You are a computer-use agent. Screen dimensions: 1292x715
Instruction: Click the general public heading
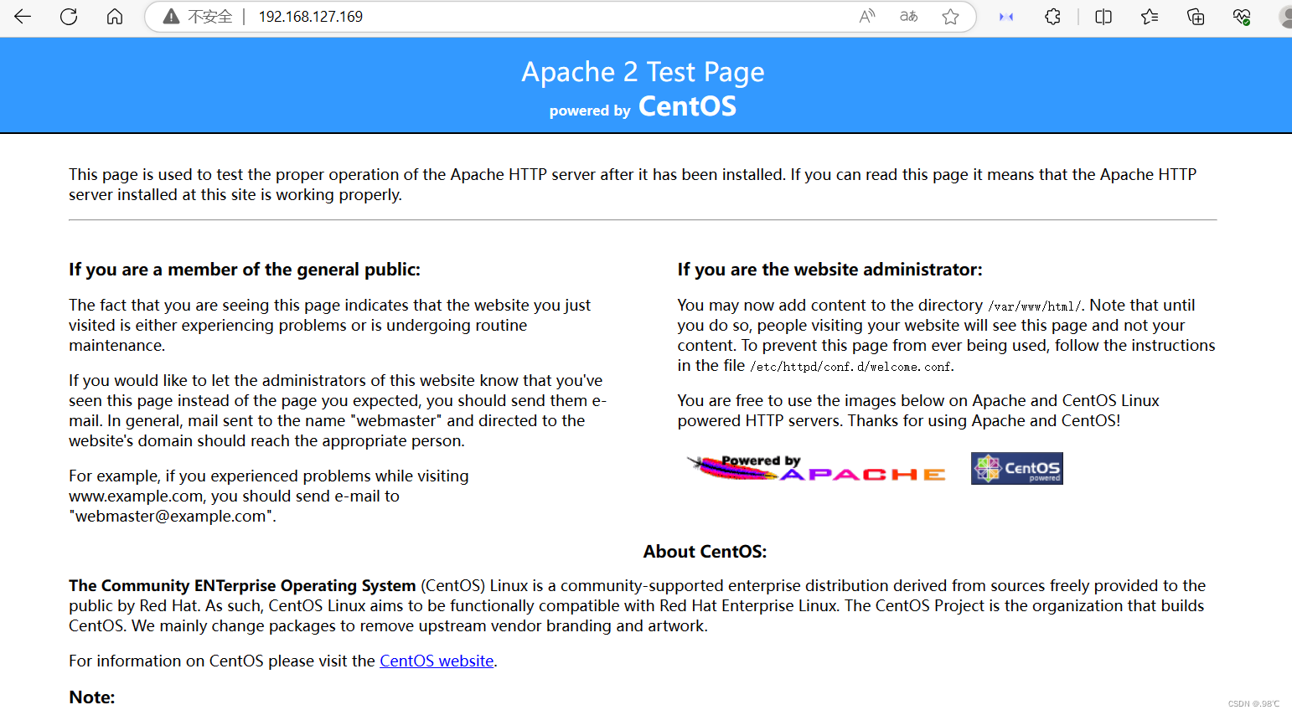245,270
